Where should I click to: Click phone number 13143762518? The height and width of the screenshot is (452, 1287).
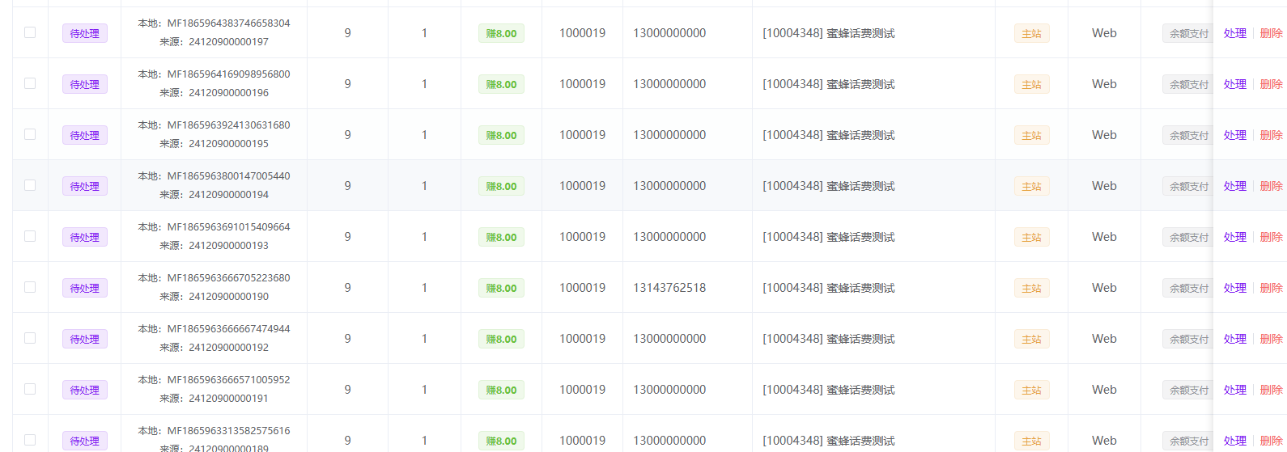coord(669,288)
